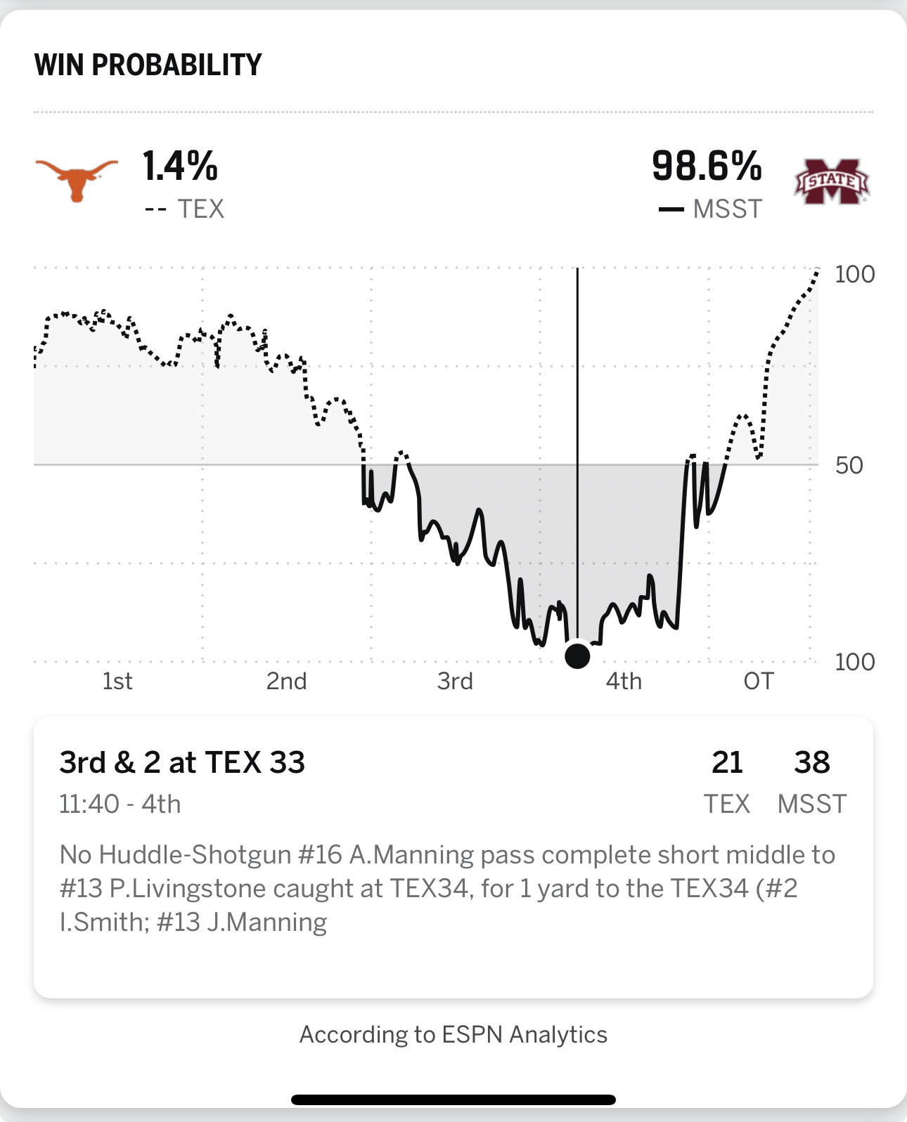Open the "3rd & 2 at TEX 33" play

(182, 763)
